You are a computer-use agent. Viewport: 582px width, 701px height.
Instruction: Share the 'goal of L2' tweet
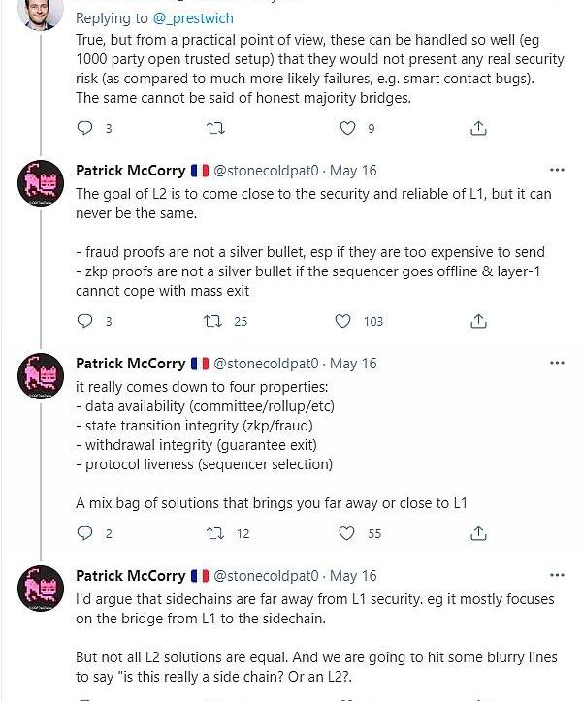pyautogui.click(x=478, y=321)
